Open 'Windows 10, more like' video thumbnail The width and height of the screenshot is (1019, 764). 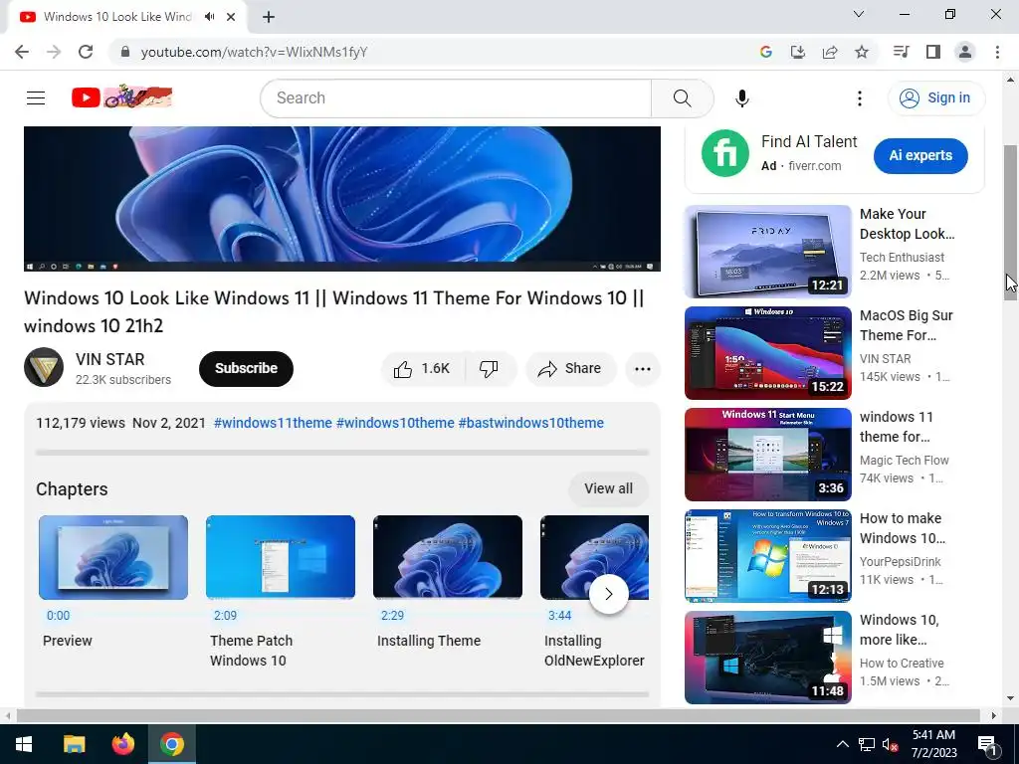click(768, 657)
